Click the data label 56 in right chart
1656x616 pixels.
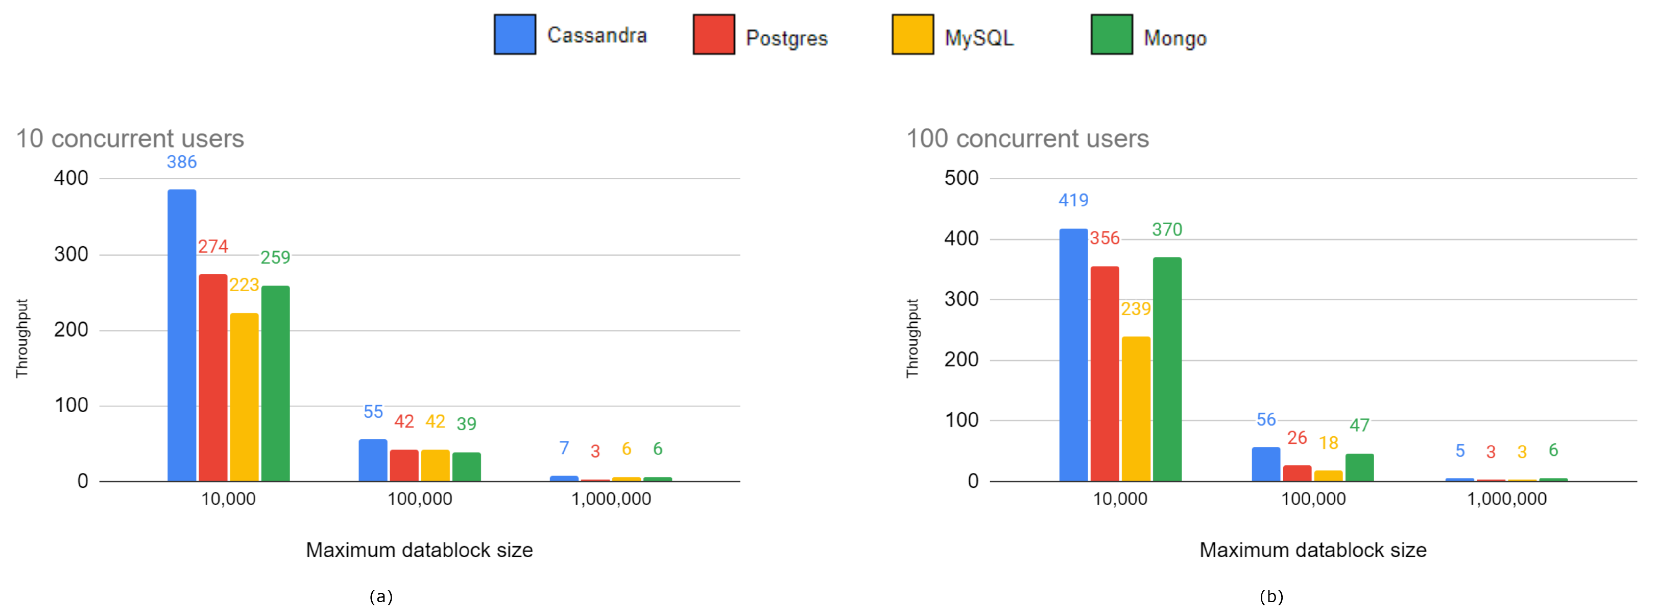pyautogui.click(x=1266, y=420)
